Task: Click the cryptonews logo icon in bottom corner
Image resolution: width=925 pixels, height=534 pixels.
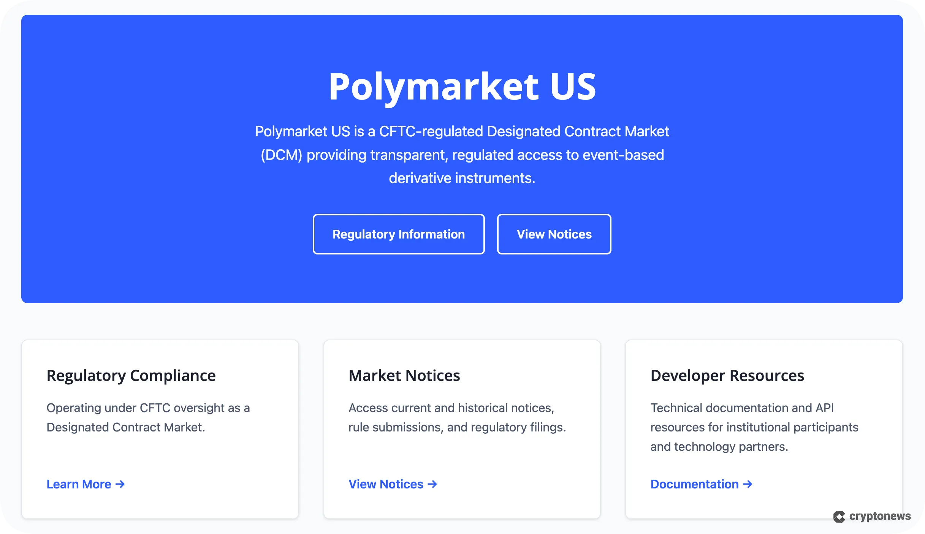Action: [839, 516]
